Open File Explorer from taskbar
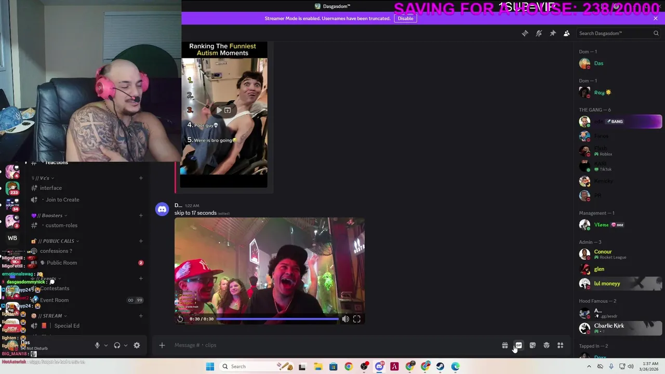This screenshot has height=374, width=665. 318,367
